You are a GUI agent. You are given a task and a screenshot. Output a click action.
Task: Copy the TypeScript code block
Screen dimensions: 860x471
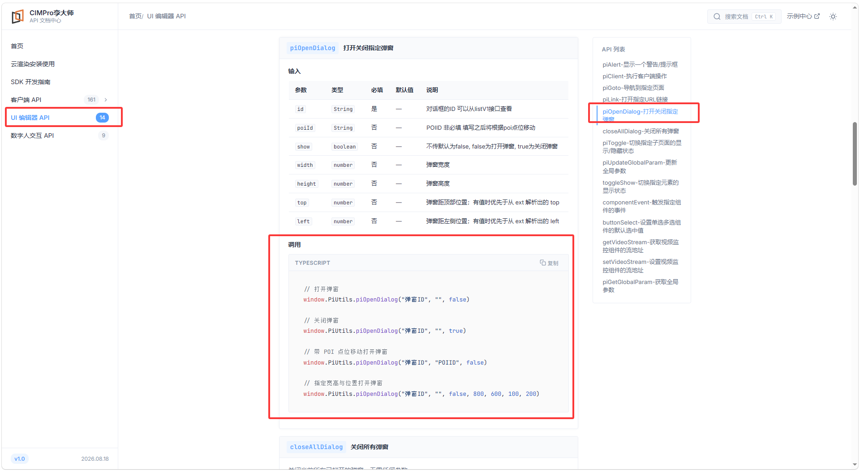point(549,263)
